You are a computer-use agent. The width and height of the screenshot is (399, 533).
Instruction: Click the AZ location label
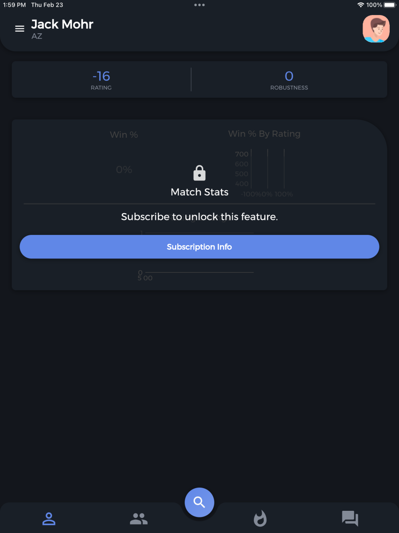tap(37, 36)
